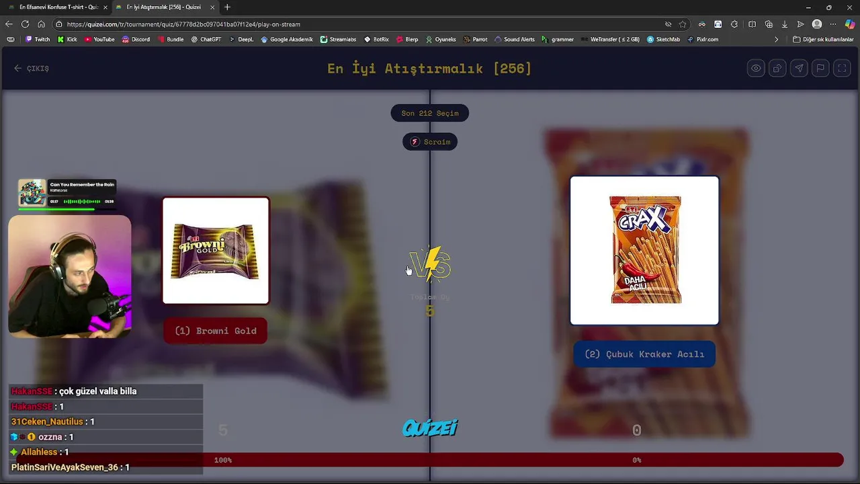This screenshot has width=860, height=484.
Task: Reload the current page
Action: [25, 24]
